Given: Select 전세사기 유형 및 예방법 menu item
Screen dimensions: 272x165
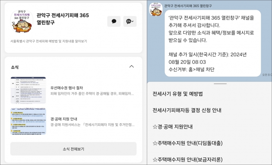Looking at the screenshot, I should coord(178,94).
